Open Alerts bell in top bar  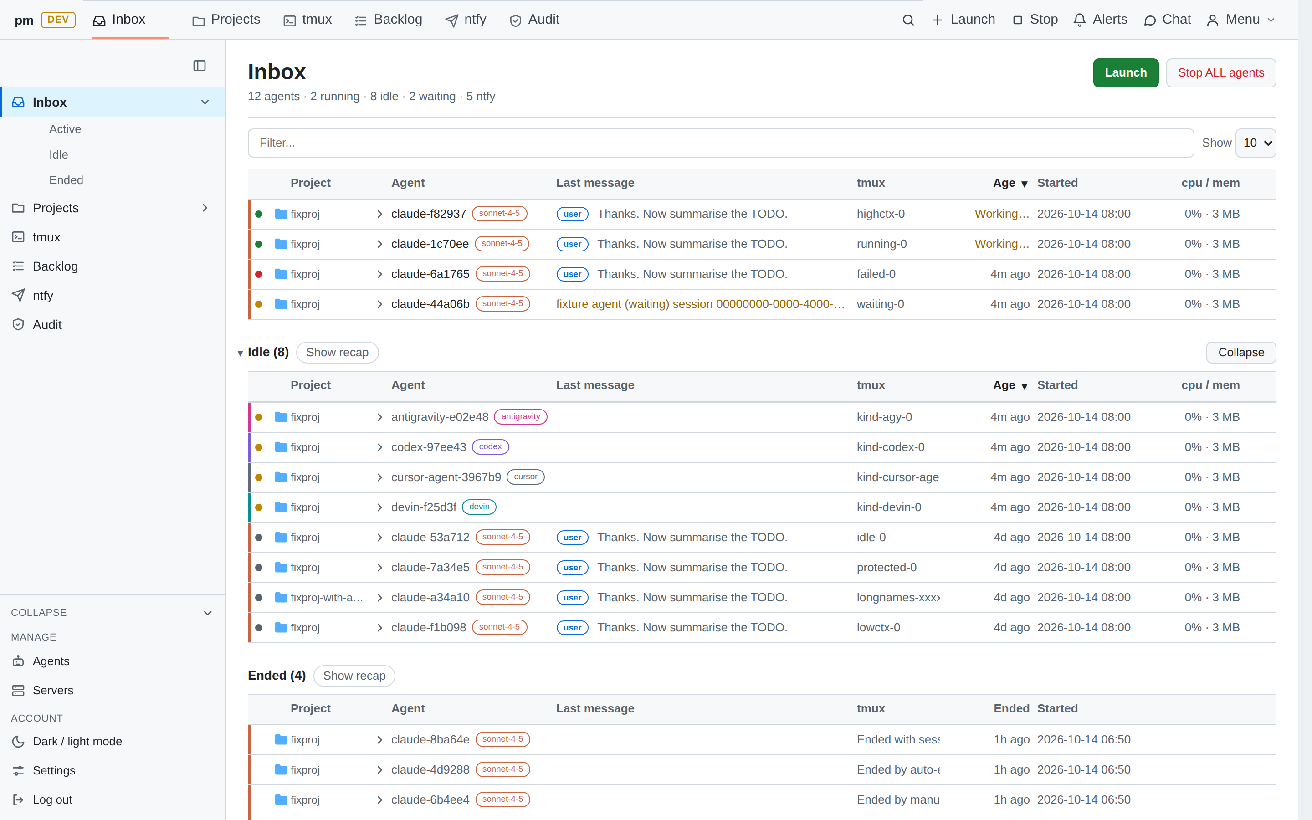(1100, 20)
